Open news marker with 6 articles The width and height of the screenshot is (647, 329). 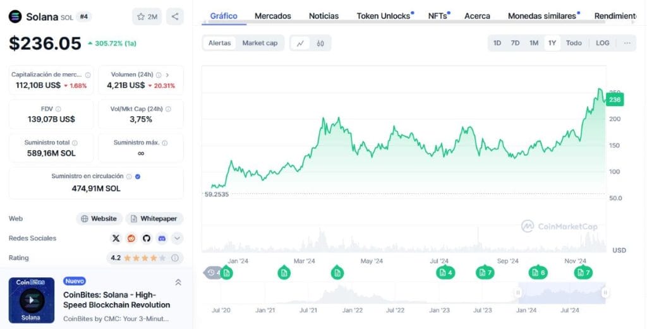[x=538, y=273]
